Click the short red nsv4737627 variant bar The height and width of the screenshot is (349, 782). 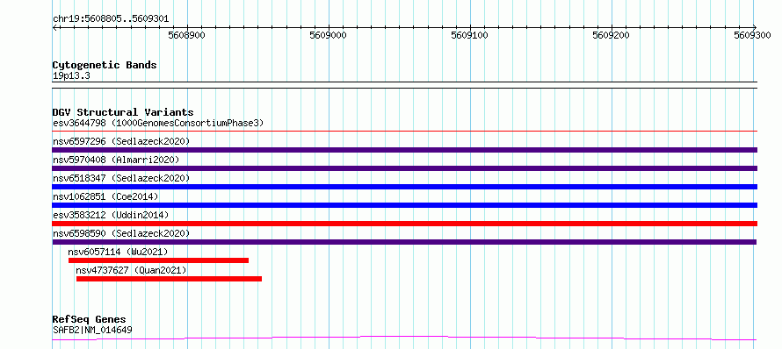(169, 279)
